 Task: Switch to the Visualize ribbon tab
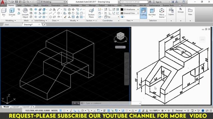coord(45,5)
